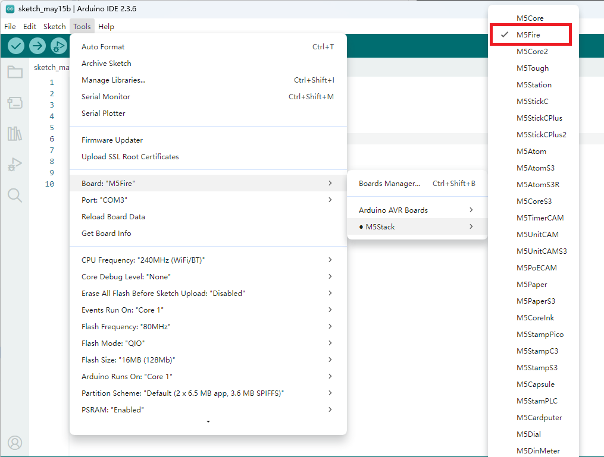
Task: Click the Upload arrow button
Action: pos(37,46)
